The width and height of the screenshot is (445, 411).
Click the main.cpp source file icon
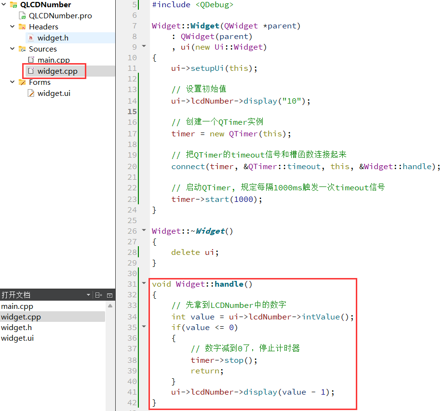tap(31, 60)
